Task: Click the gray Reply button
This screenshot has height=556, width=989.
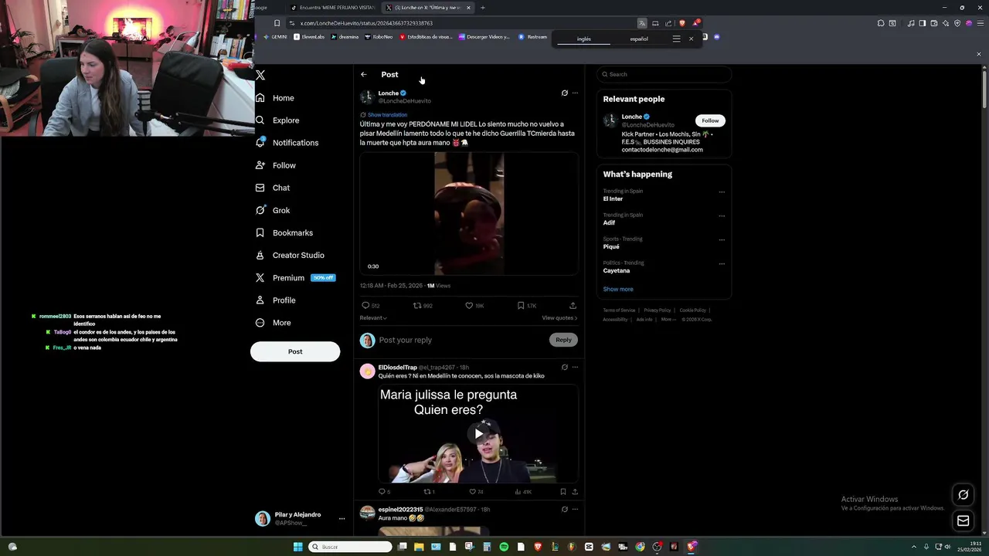Action: [x=563, y=340]
